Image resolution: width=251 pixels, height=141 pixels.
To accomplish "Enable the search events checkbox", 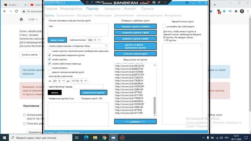I will coord(50,68).
